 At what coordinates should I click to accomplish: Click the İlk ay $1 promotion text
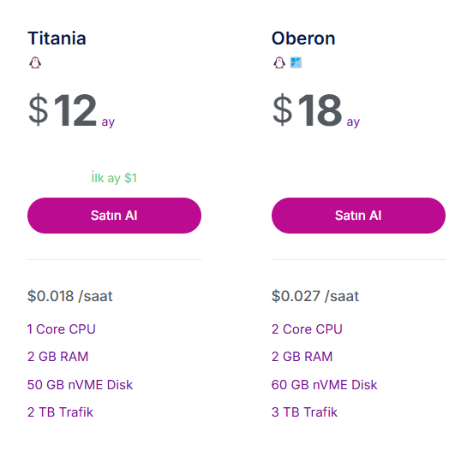pos(114,178)
